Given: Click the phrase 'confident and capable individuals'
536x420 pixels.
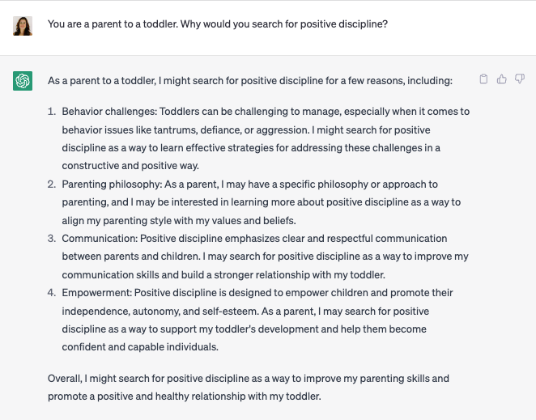Looking at the screenshot, I should point(140,347).
